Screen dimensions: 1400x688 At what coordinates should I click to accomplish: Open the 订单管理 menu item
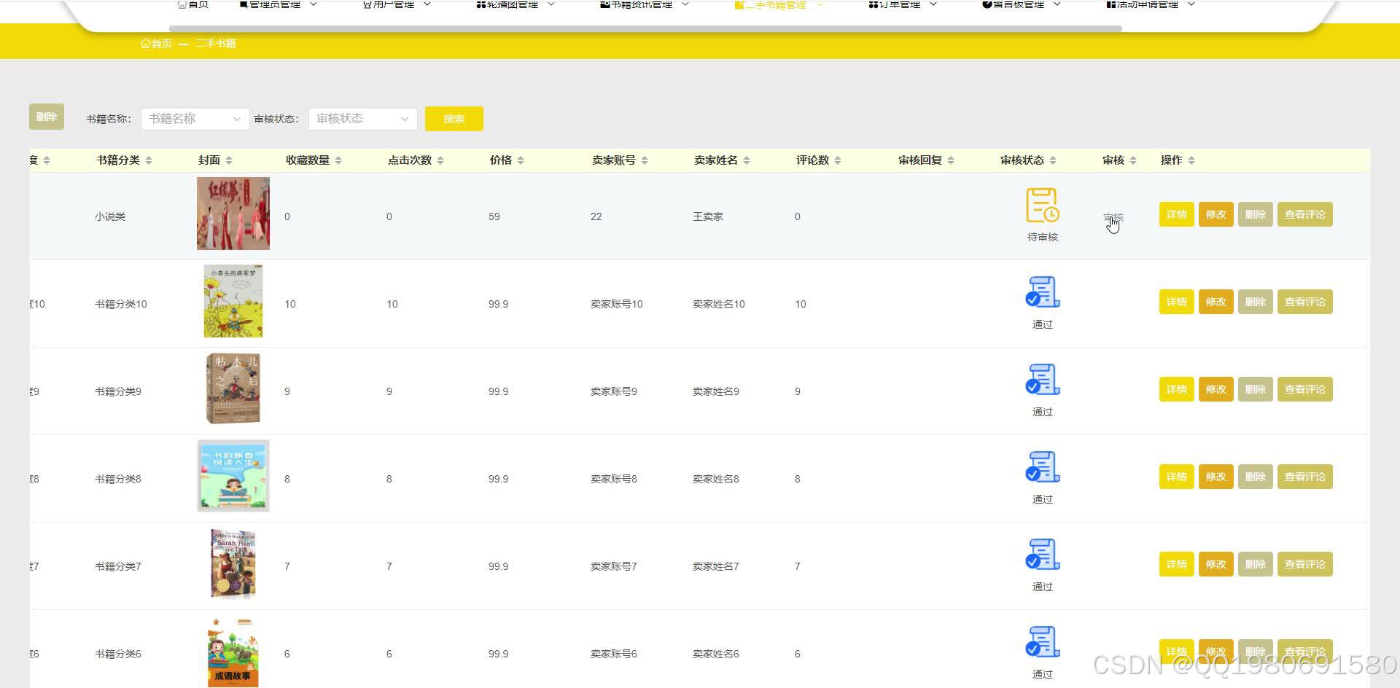pyautogui.click(x=903, y=4)
